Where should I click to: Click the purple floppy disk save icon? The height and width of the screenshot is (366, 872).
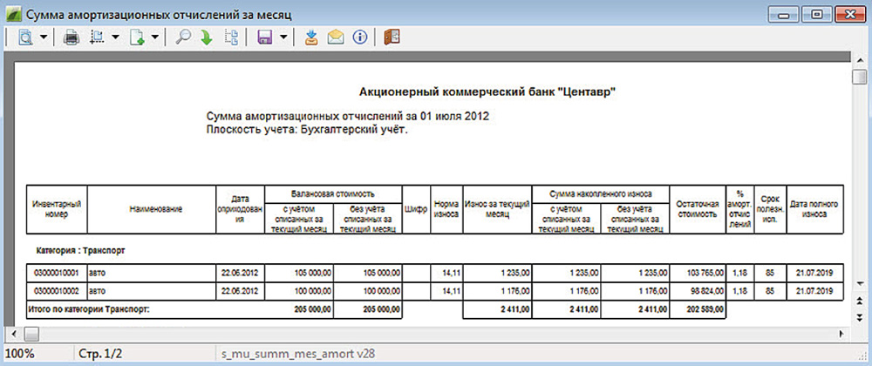pos(264,37)
